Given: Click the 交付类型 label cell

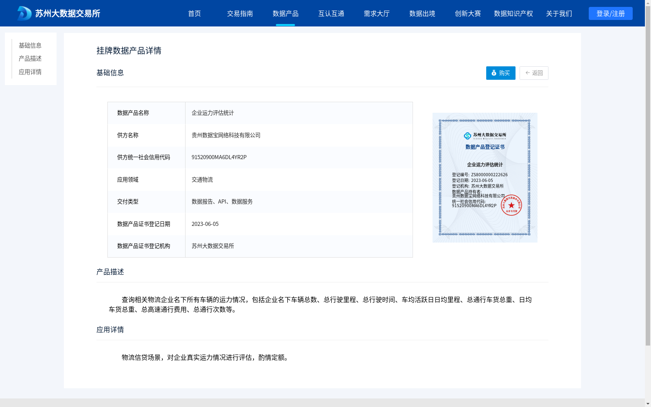Looking at the screenshot, I should click(x=146, y=201).
